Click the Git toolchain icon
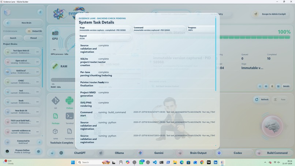 (x=56, y=101)
